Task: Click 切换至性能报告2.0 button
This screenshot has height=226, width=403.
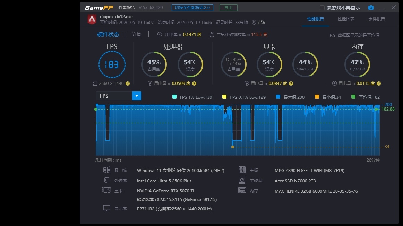Action: [x=192, y=8]
